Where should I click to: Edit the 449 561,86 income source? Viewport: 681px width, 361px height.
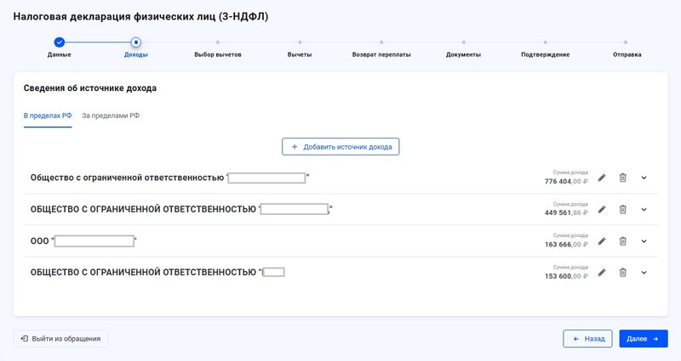point(602,209)
